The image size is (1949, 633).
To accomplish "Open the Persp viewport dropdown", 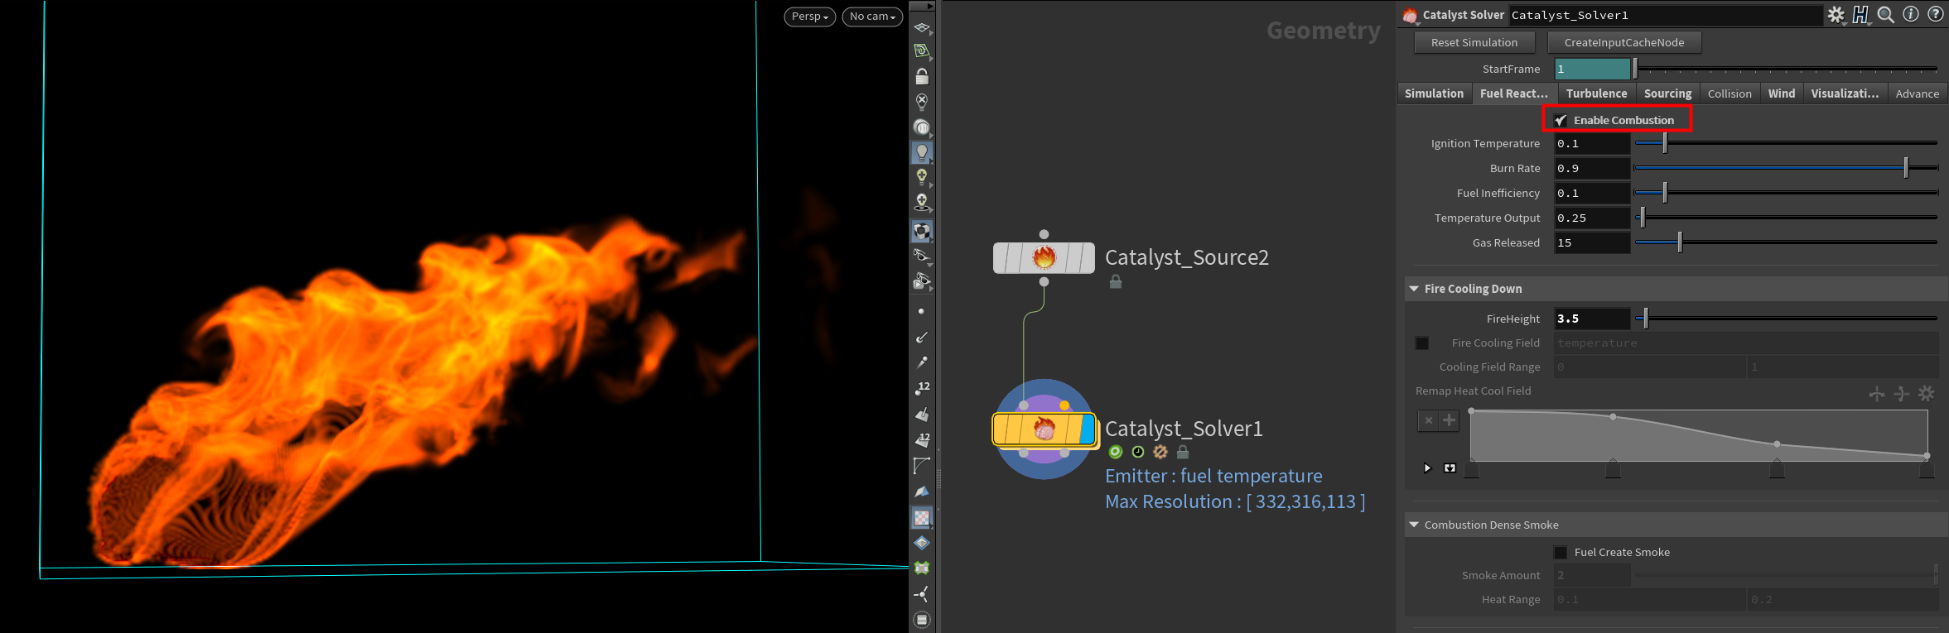I will pos(809,17).
